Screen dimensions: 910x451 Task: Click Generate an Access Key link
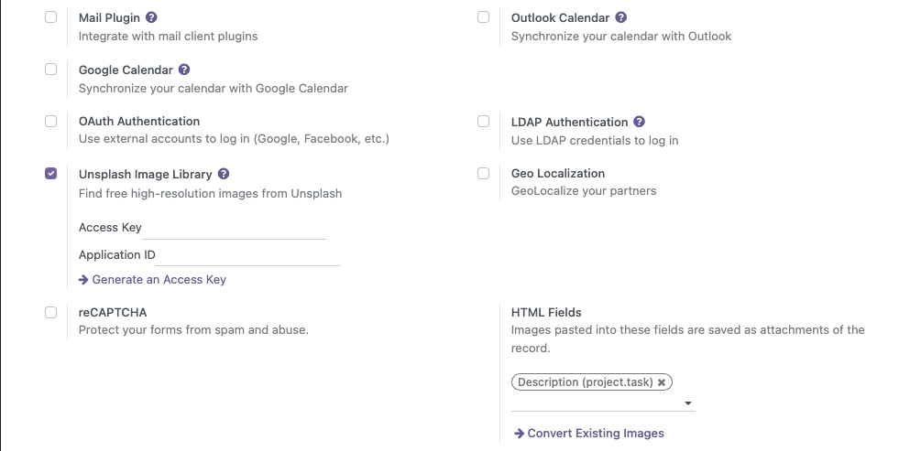pos(153,279)
